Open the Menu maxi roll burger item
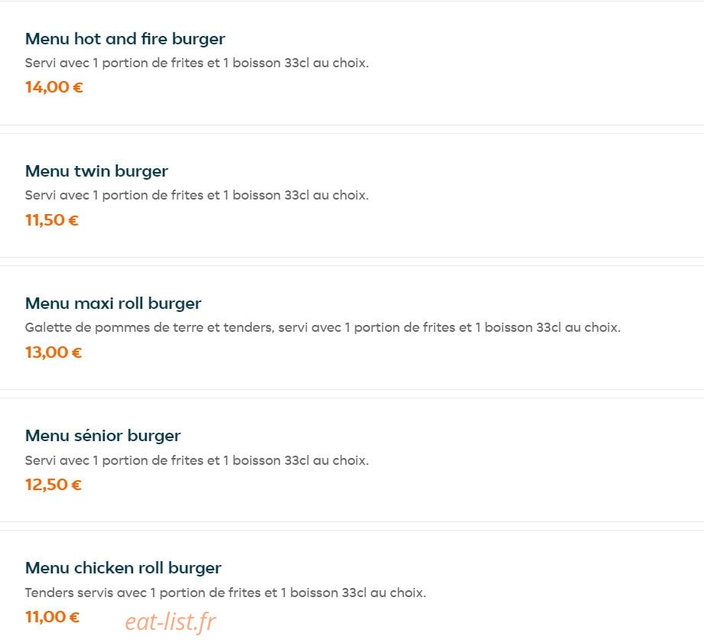This screenshot has width=704, height=643. pyautogui.click(x=113, y=304)
